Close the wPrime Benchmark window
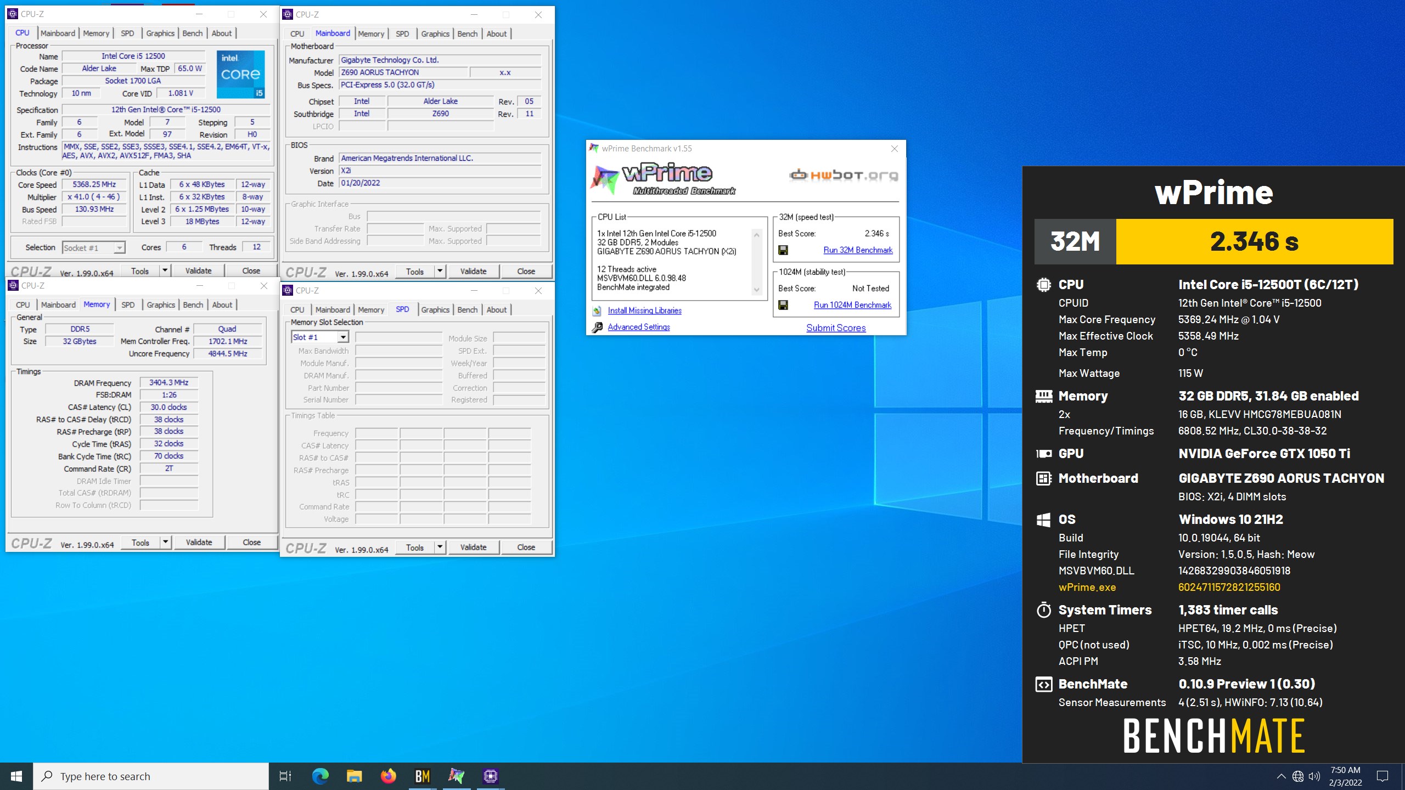Viewport: 1405px width, 790px height. [894, 149]
